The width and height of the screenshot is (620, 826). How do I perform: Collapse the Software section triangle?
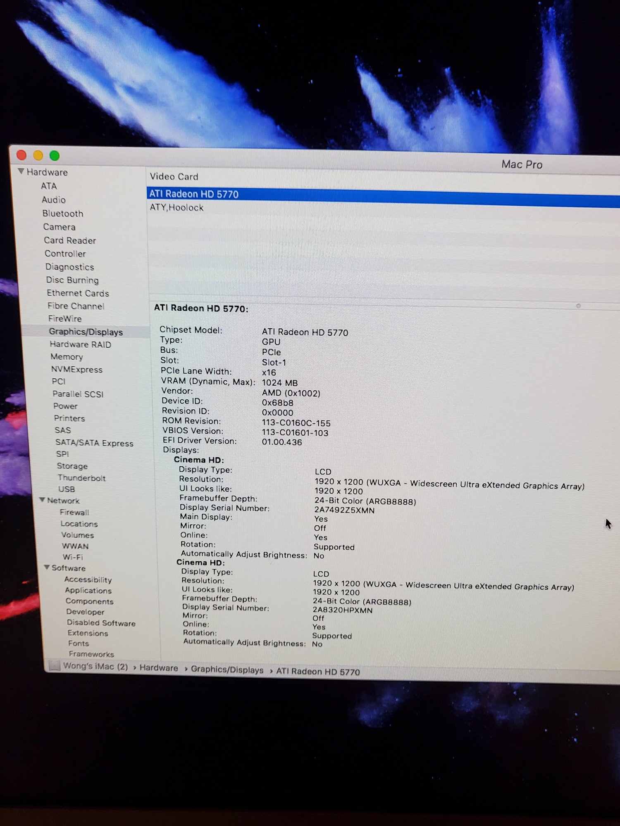point(47,567)
